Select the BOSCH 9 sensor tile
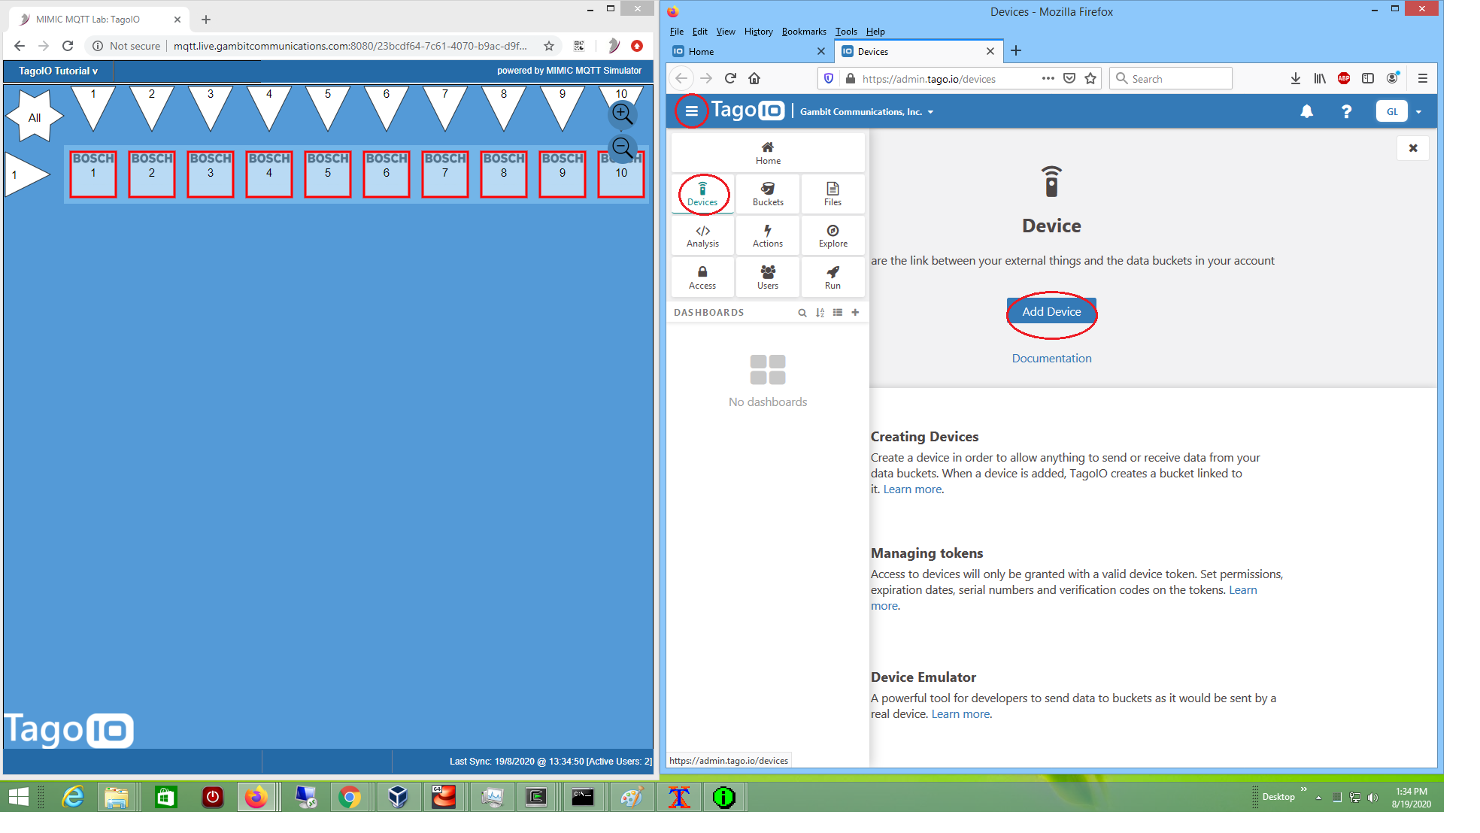The width and height of the screenshot is (1480, 833). coord(563,174)
